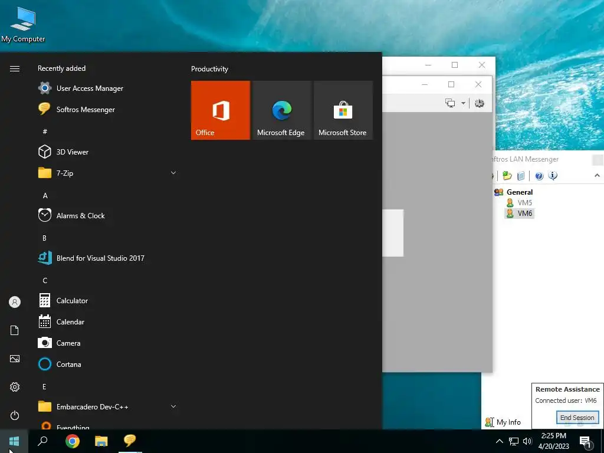Open received files folder icon in Messenger toolbar
The height and width of the screenshot is (453, 604).
click(507, 176)
